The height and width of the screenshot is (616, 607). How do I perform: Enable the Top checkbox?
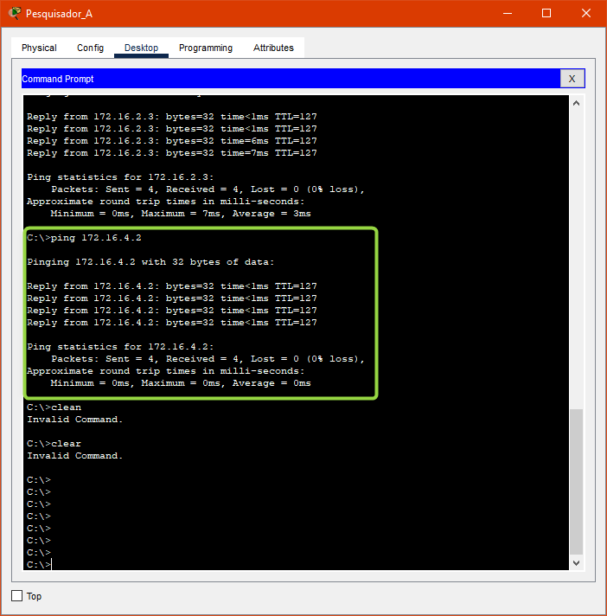pos(17,595)
